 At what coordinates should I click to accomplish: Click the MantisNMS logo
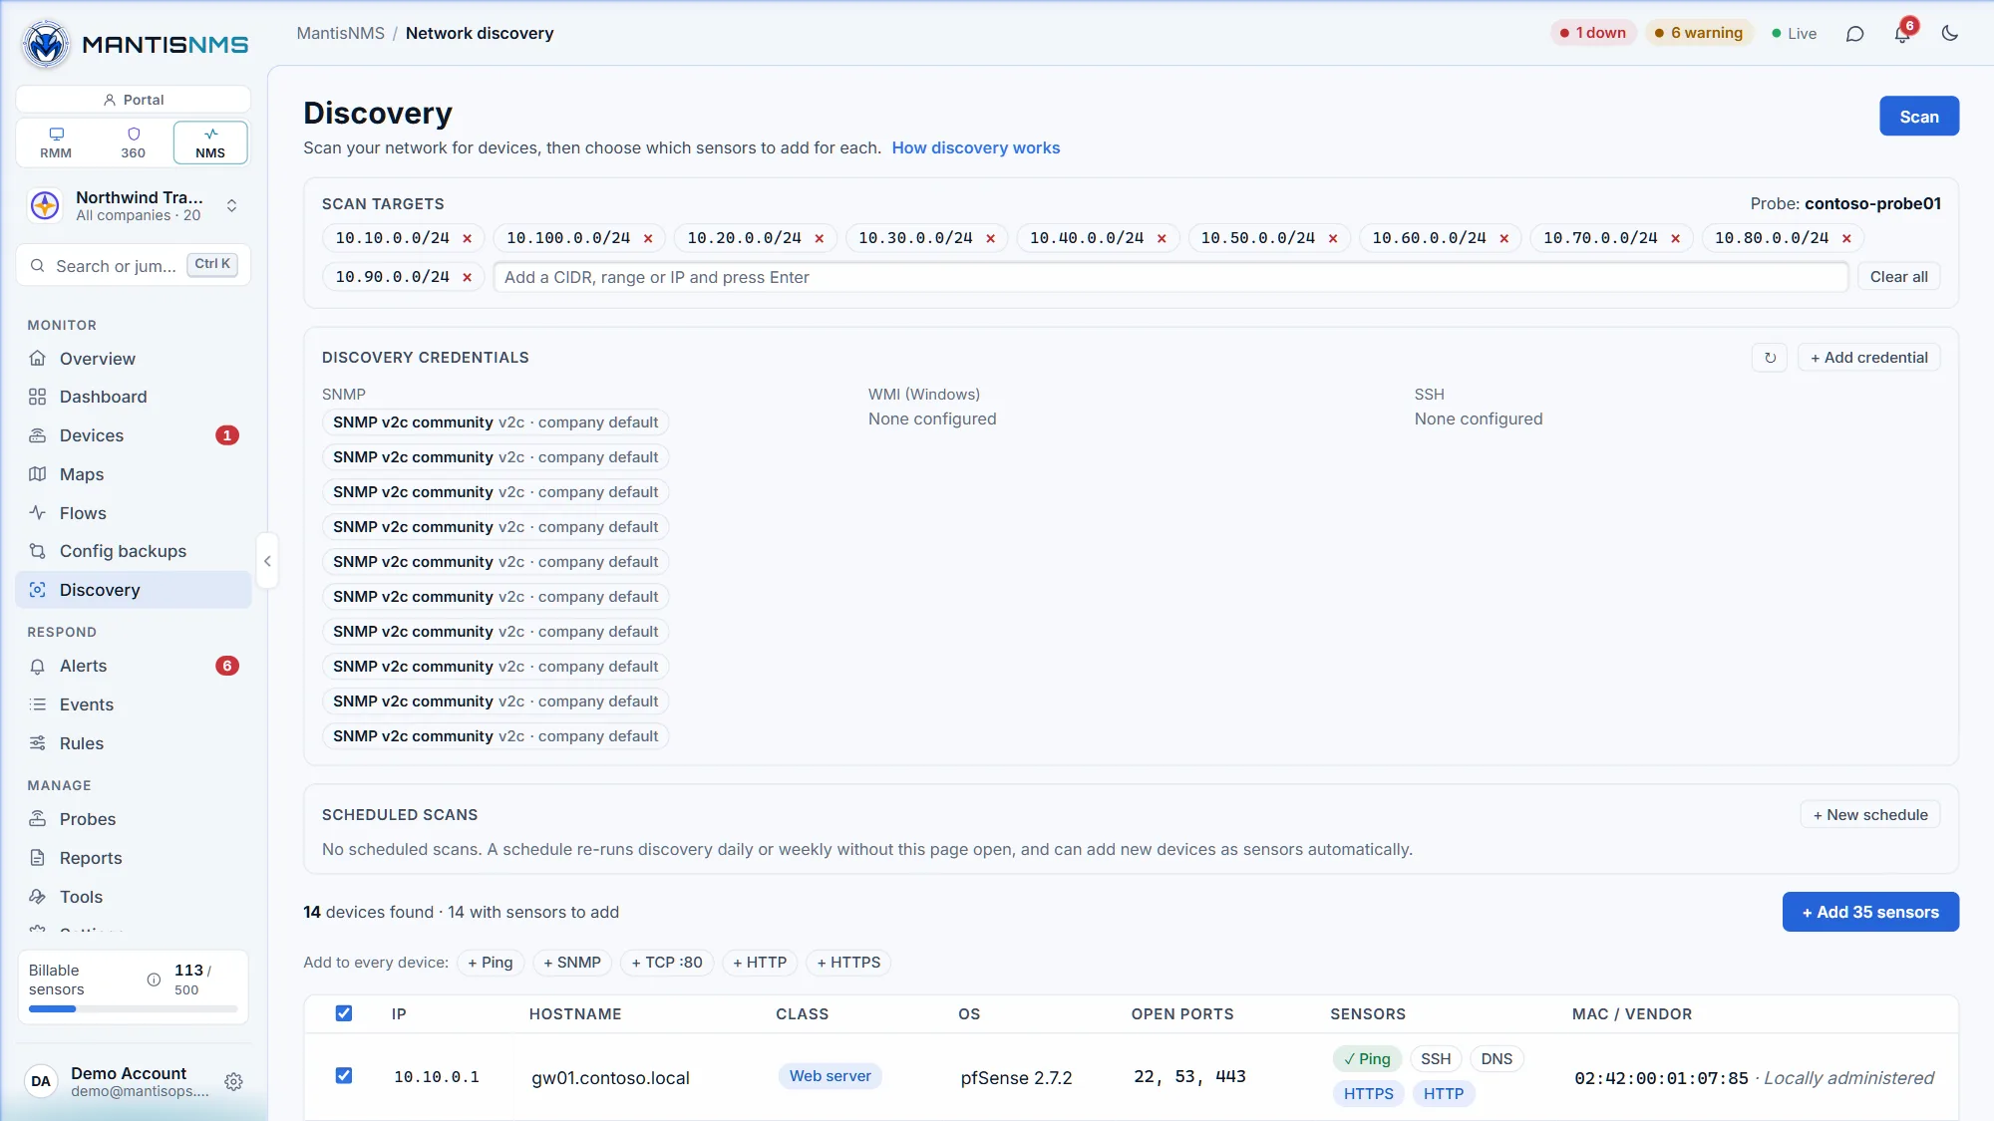tap(134, 44)
